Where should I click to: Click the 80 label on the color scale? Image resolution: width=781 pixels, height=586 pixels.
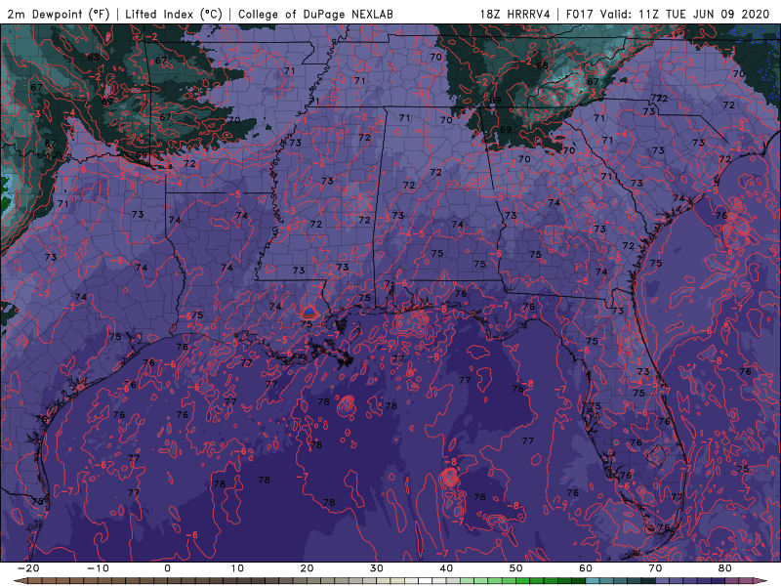point(725,568)
